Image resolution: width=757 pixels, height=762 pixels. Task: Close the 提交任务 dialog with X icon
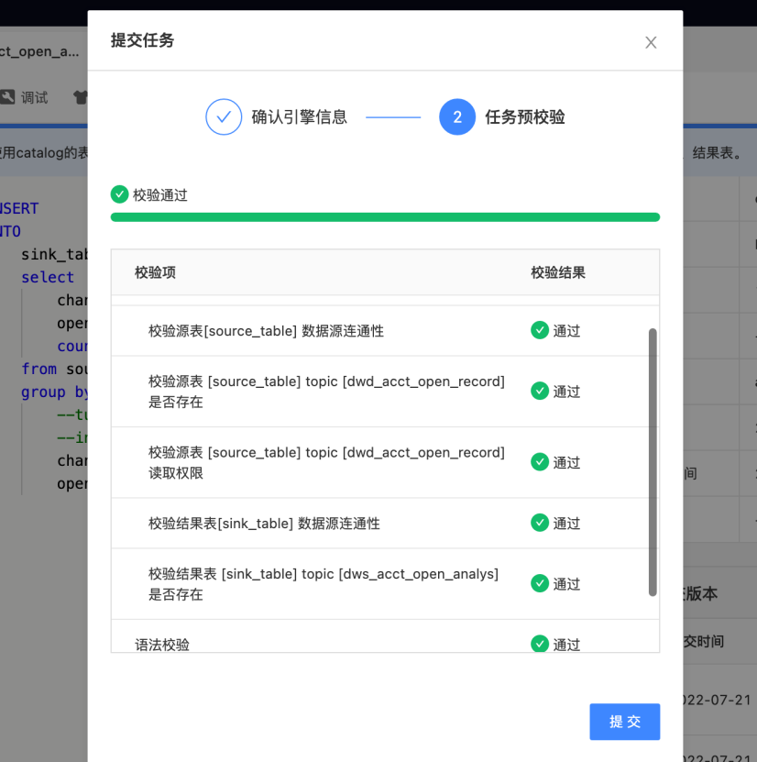[x=651, y=43]
